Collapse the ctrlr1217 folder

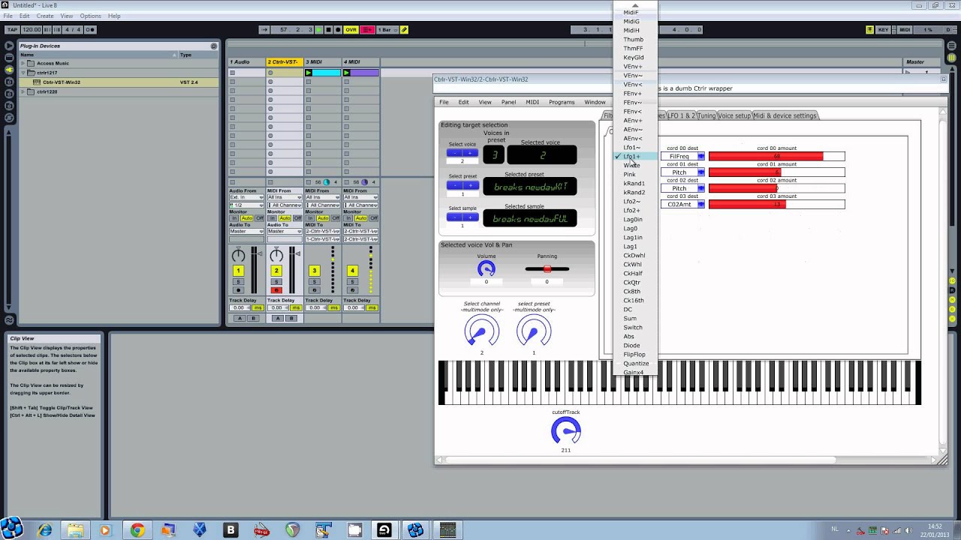tap(23, 73)
